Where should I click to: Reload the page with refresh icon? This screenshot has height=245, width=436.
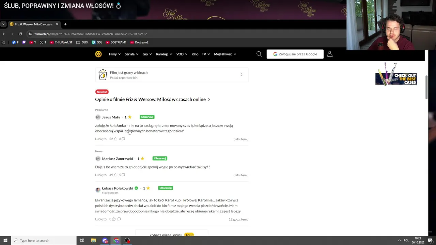20,34
